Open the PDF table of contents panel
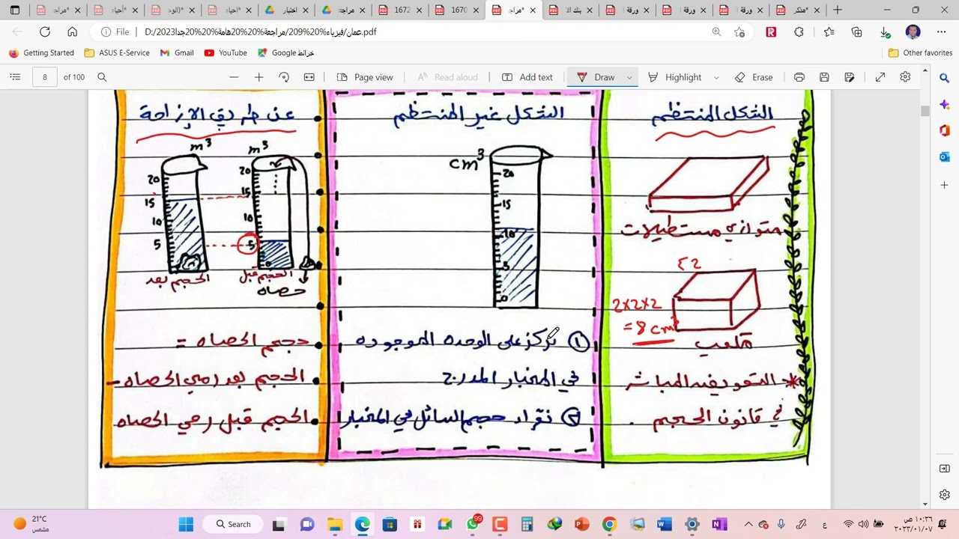The height and width of the screenshot is (539, 959). pos(15,77)
